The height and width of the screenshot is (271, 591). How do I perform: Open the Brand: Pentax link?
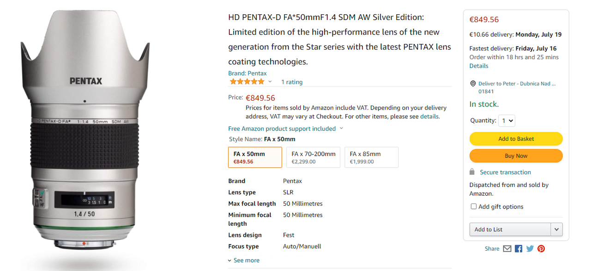tap(247, 73)
